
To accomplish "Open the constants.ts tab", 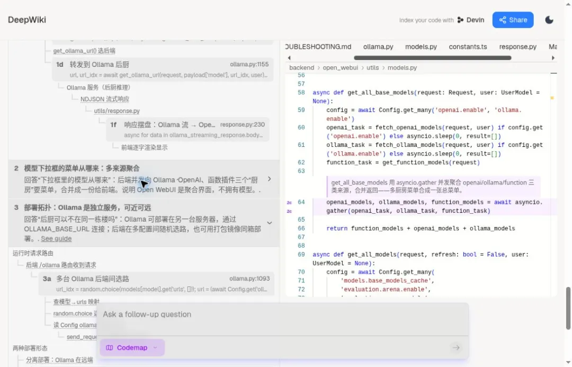I will (x=468, y=47).
